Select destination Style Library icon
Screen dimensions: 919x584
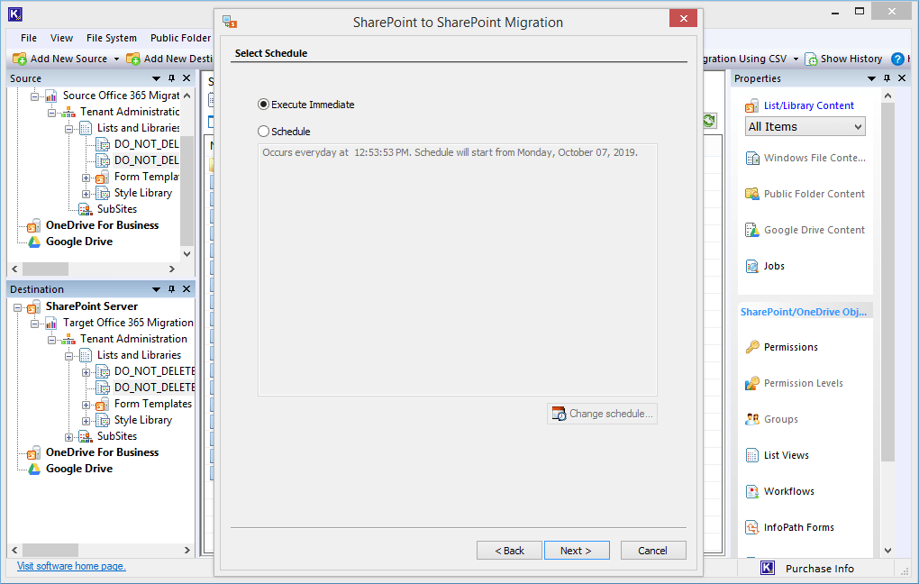pos(103,420)
